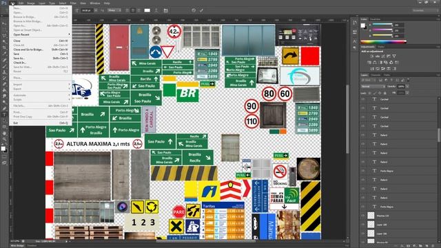Add a Hue/Saturation adjustment
The width and height of the screenshot is (441, 248).
[x=369, y=63]
